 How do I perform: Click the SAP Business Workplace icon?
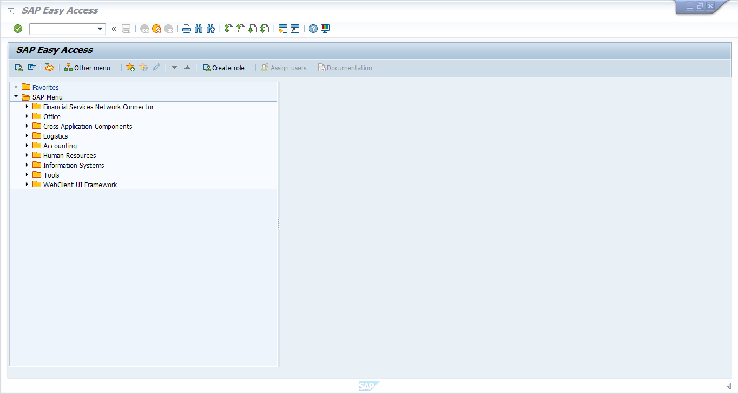[x=50, y=68]
